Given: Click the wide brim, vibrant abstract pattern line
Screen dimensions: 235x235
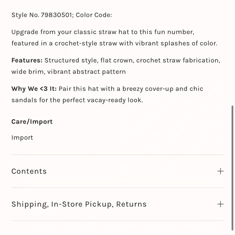Looking at the screenshot, I should point(68,72).
